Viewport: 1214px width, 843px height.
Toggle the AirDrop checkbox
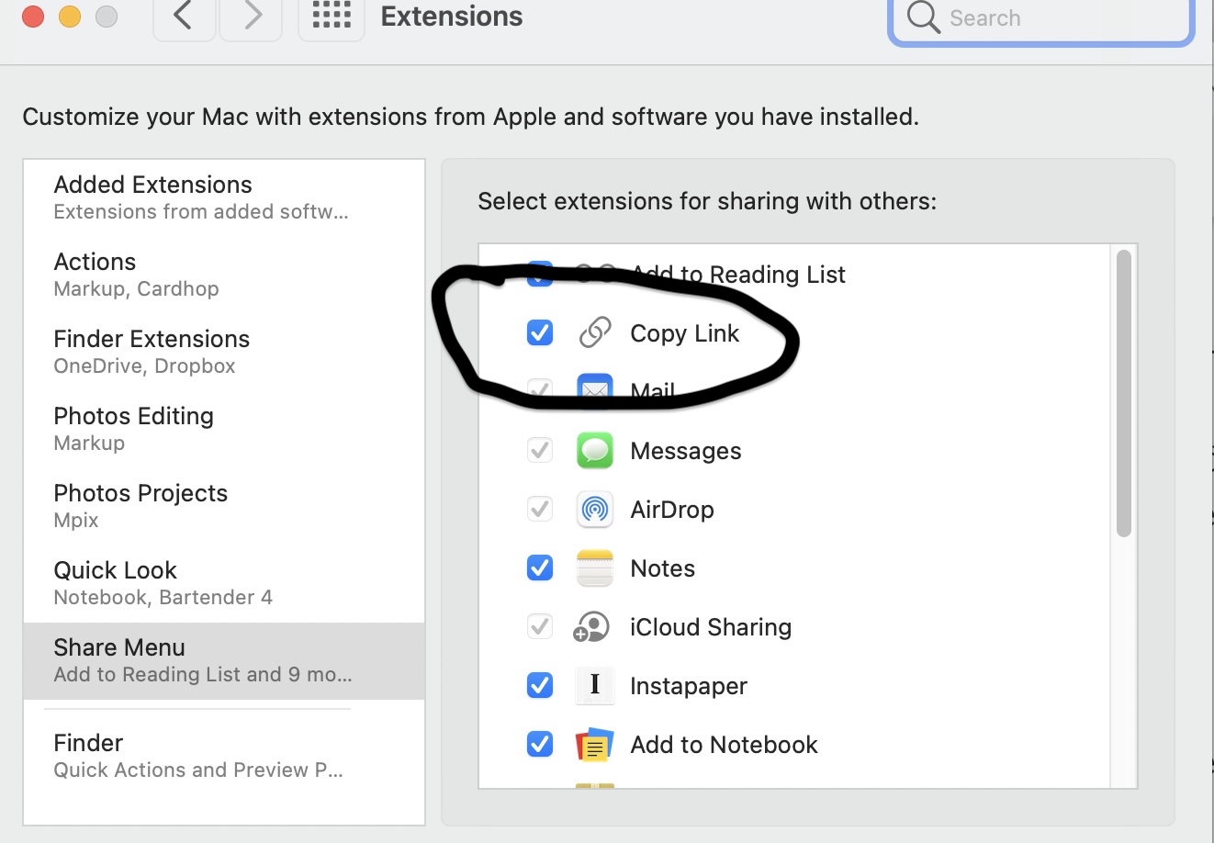tap(540, 510)
